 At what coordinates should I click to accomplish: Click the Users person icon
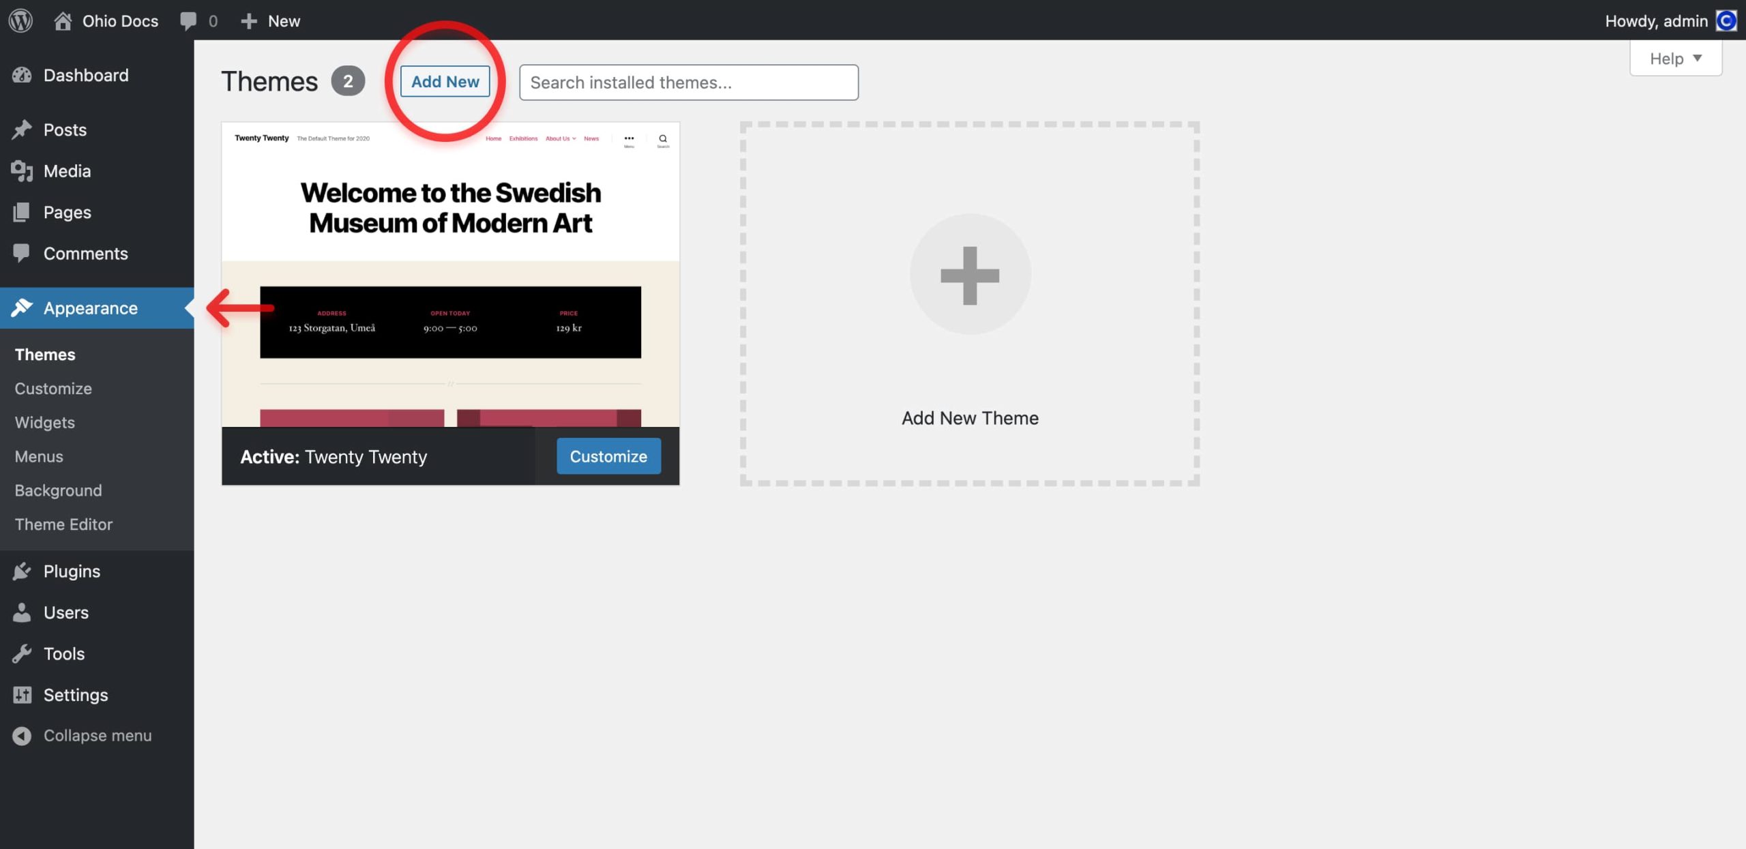[x=22, y=612]
